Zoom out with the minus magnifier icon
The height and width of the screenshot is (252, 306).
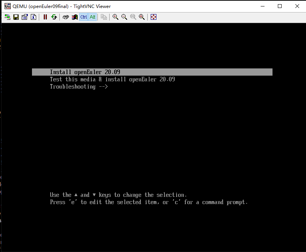click(124, 17)
